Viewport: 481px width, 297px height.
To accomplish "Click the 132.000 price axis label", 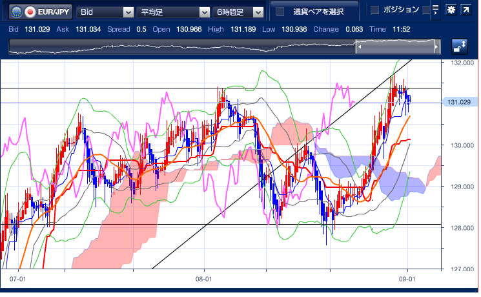I will click(462, 63).
